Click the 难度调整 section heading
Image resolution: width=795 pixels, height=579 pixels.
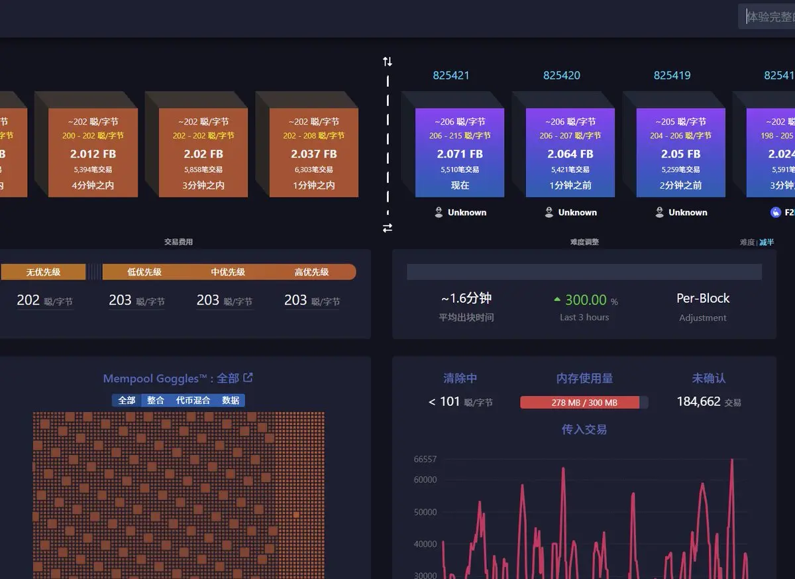[x=584, y=242]
